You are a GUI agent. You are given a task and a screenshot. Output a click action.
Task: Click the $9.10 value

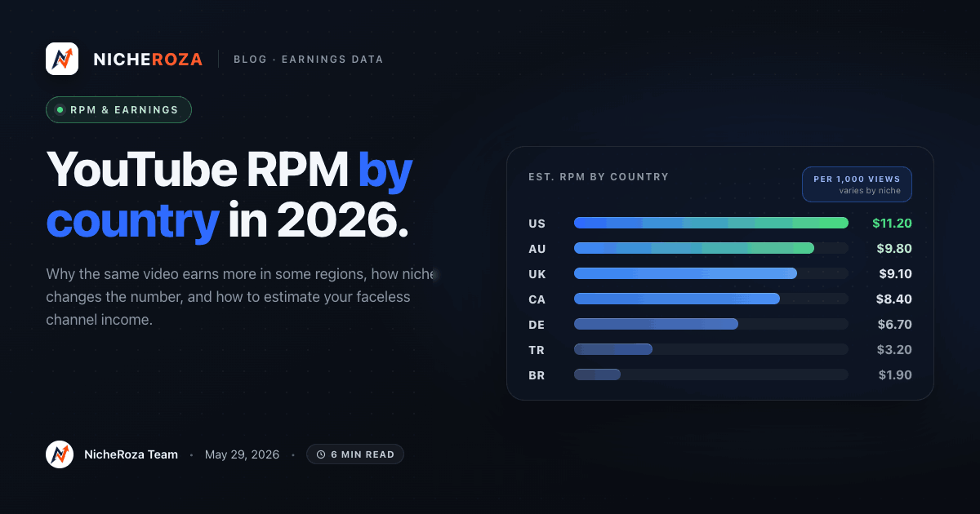click(x=895, y=273)
